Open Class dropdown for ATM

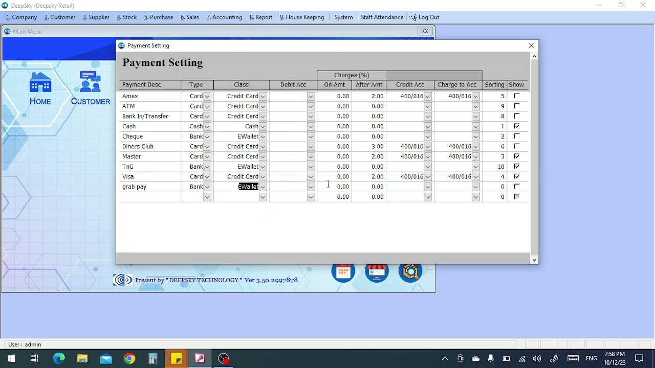(x=263, y=106)
